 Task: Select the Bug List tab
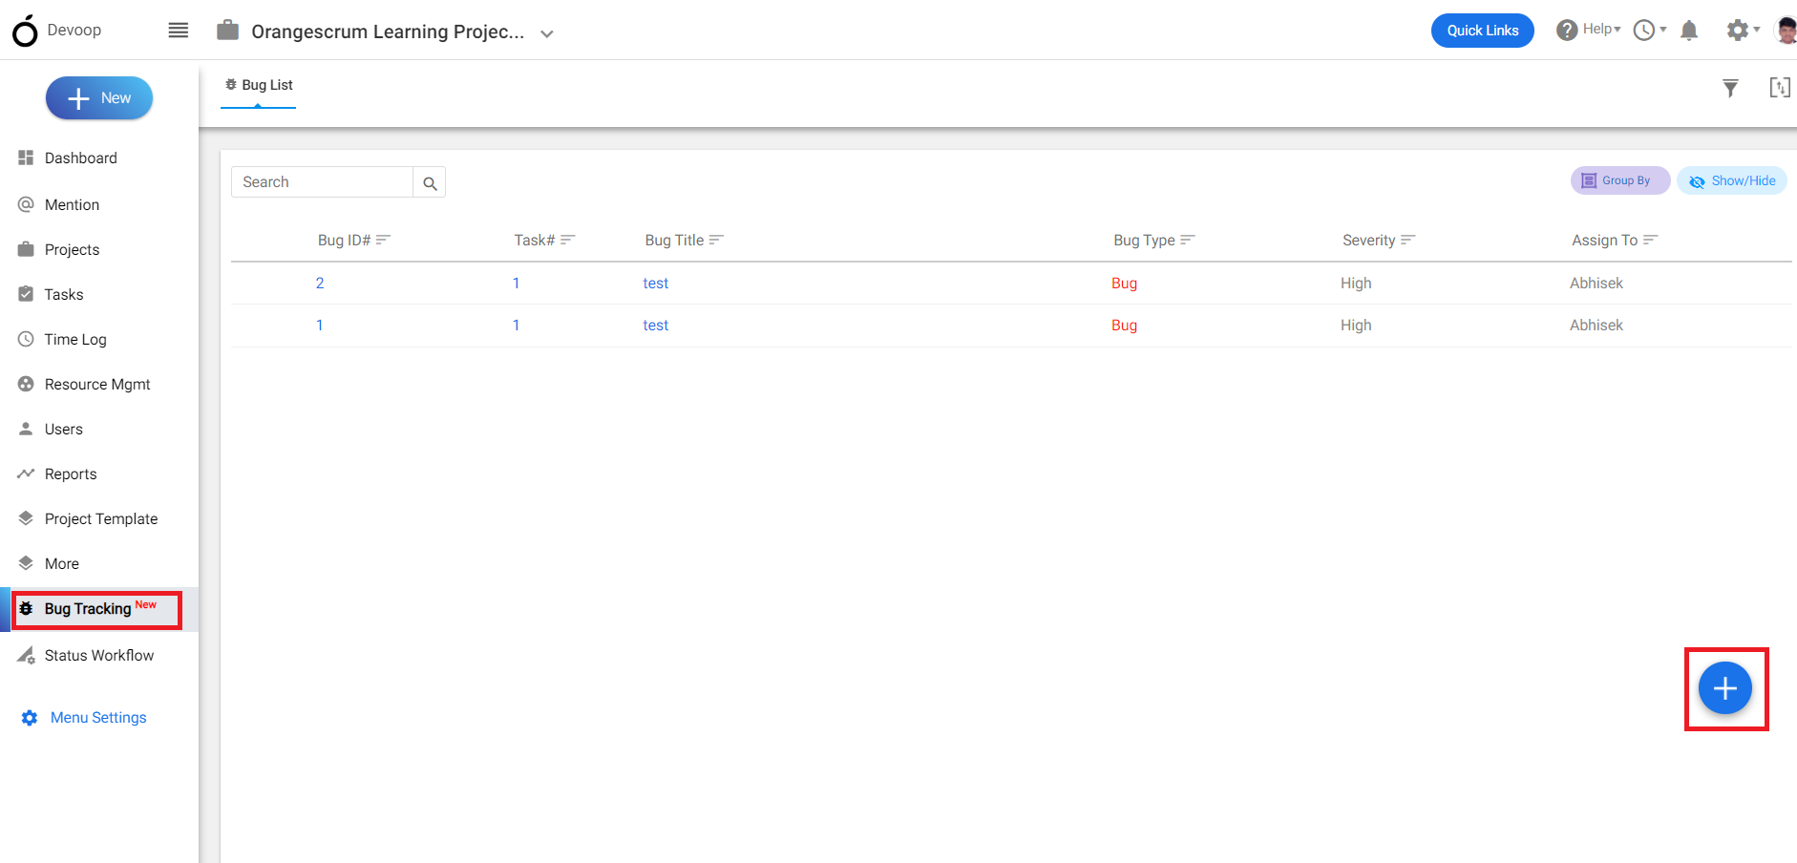click(x=259, y=85)
